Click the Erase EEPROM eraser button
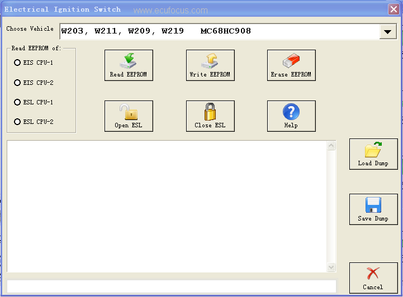 click(x=291, y=65)
